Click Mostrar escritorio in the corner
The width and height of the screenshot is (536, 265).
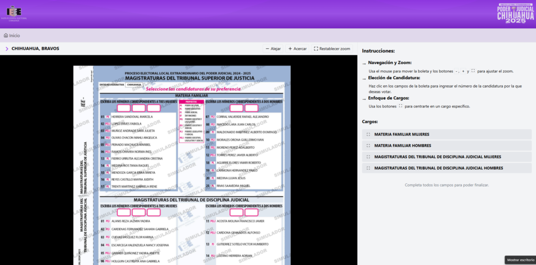point(519,260)
